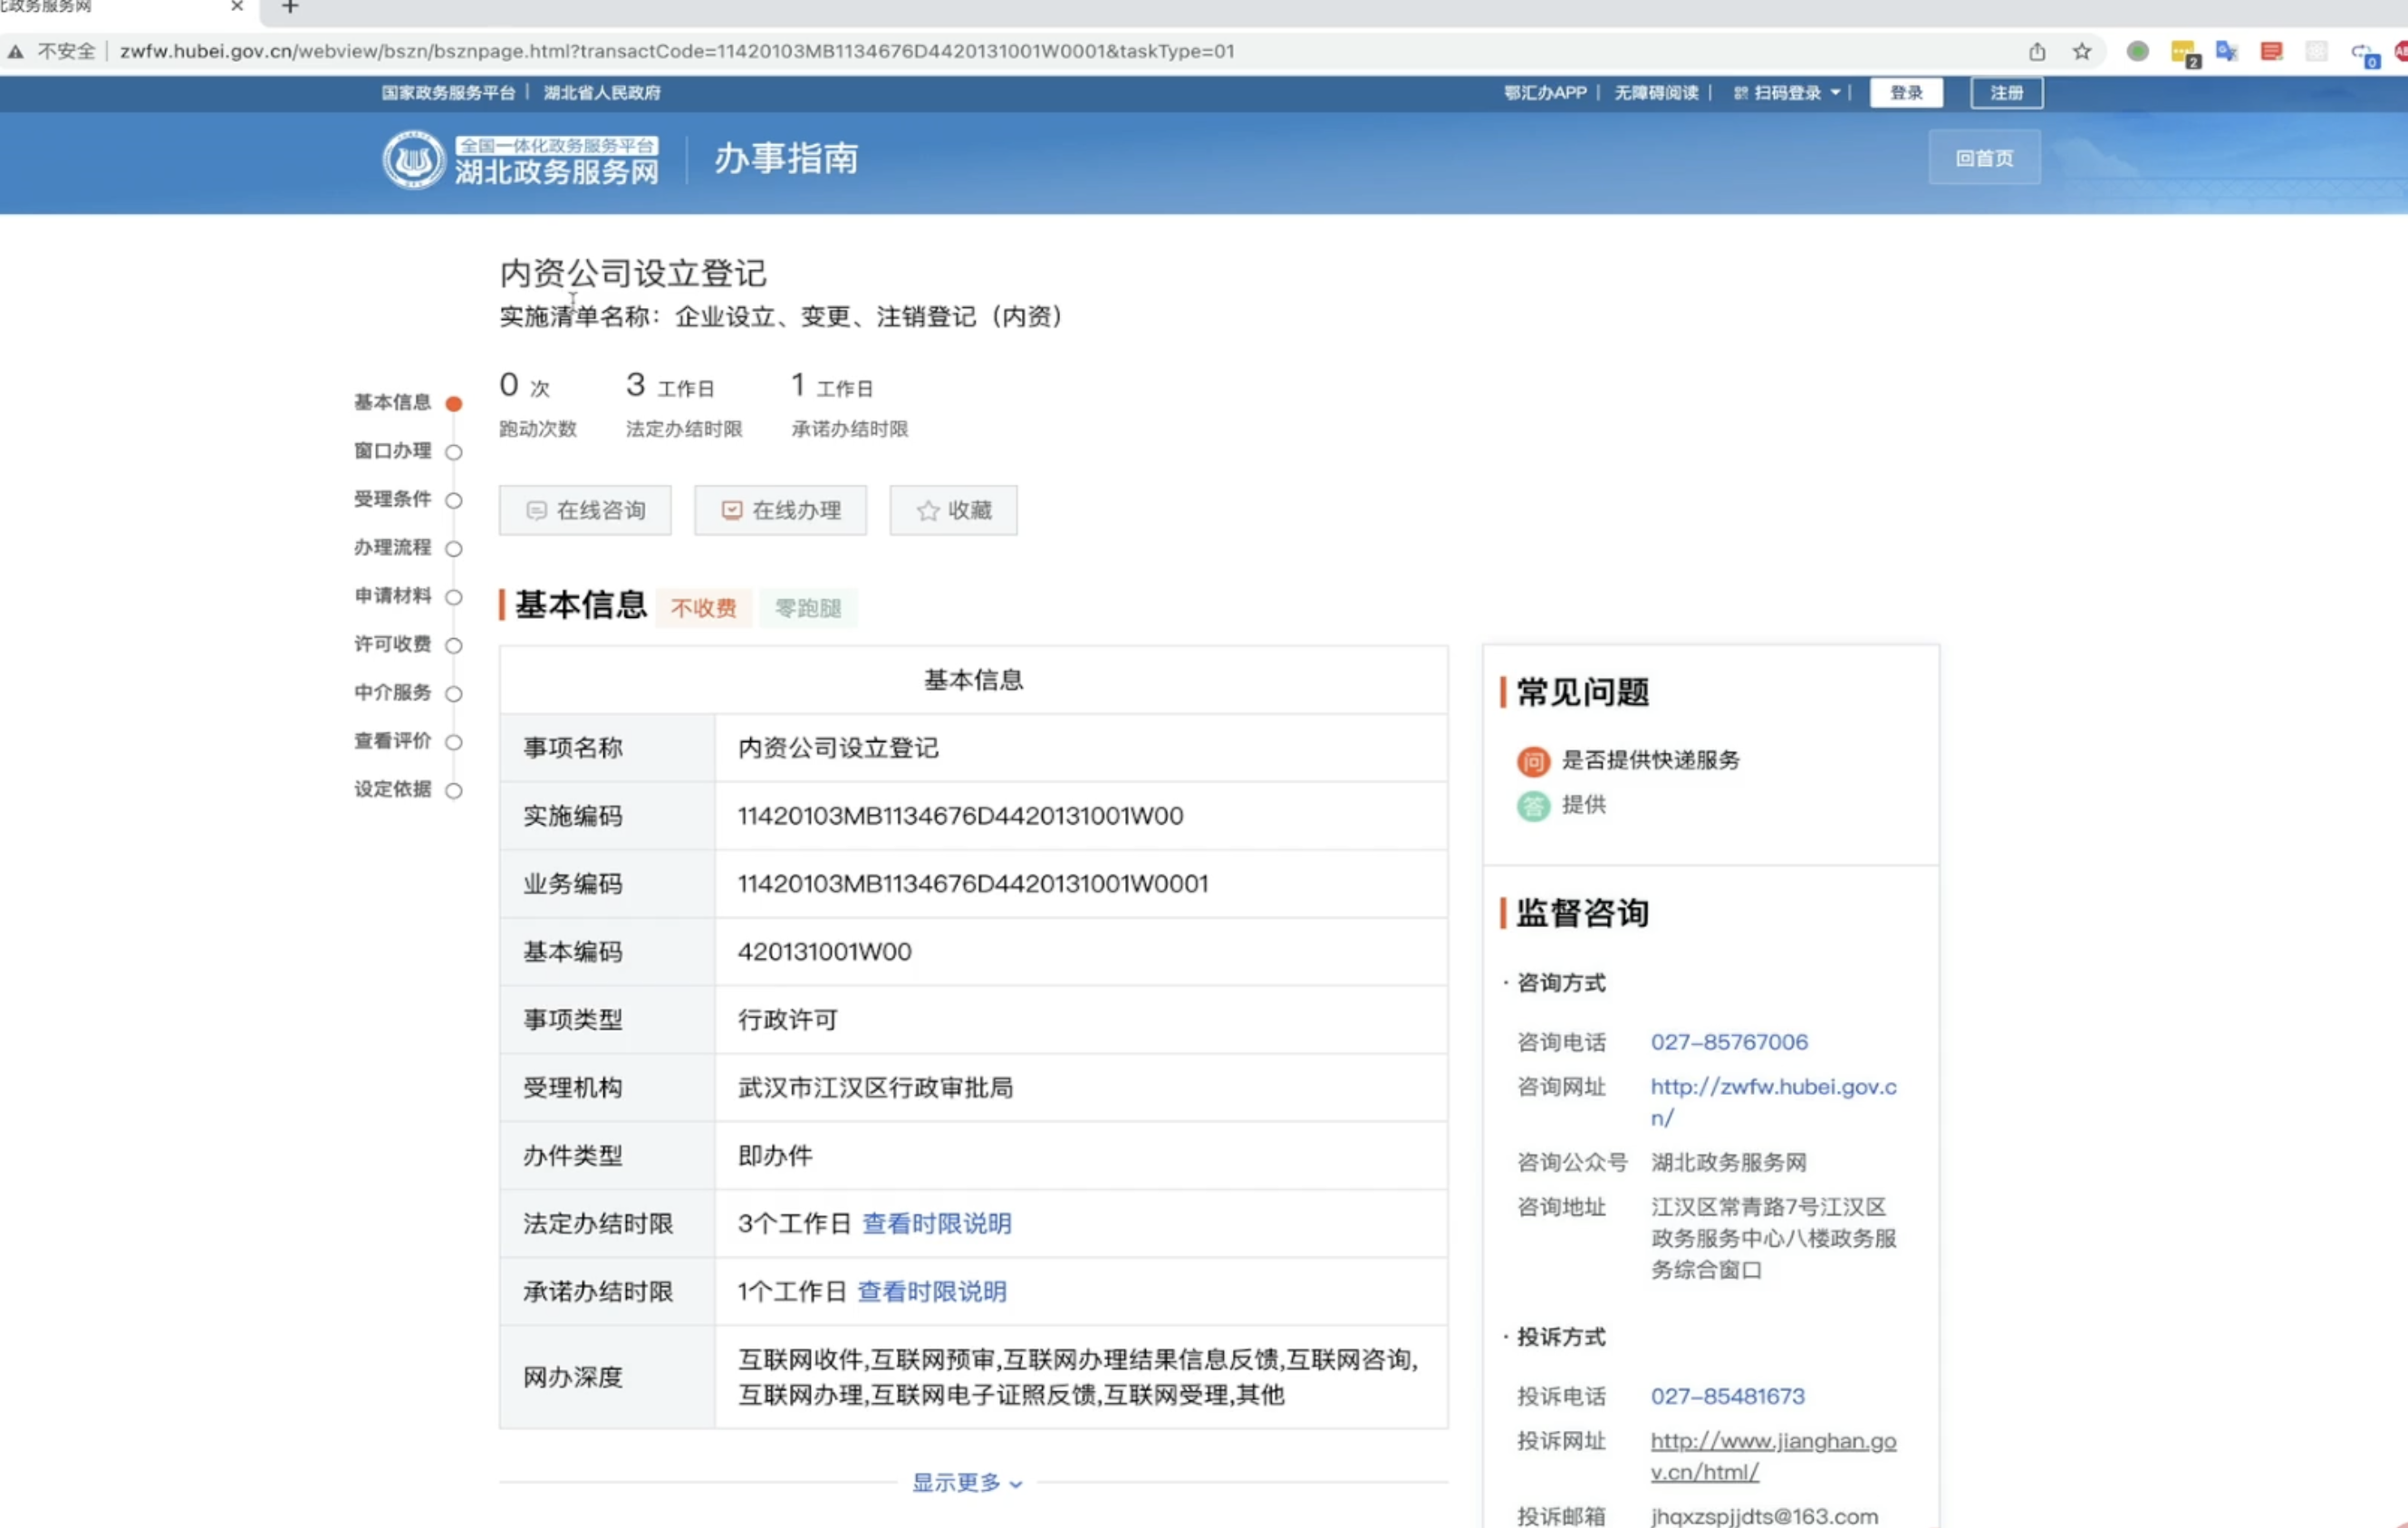Go to 国家政务服务平台 top link

click(x=448, y=93)
